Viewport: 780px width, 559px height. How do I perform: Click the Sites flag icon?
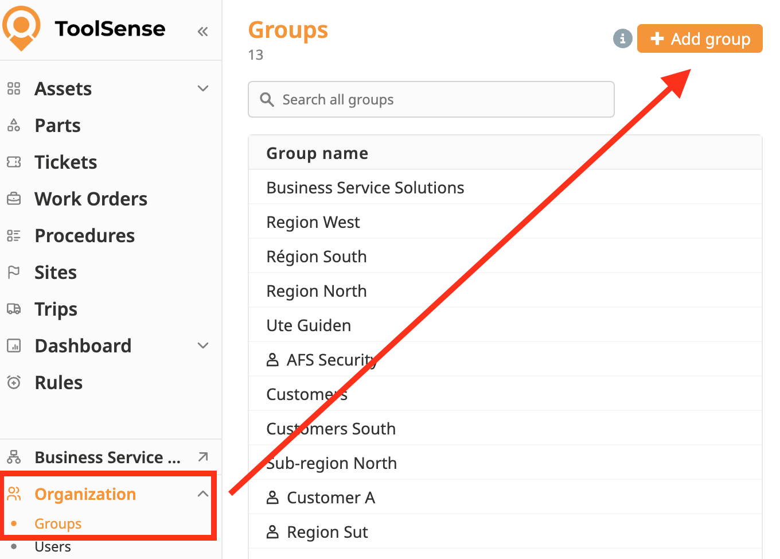tap(14, 273)
